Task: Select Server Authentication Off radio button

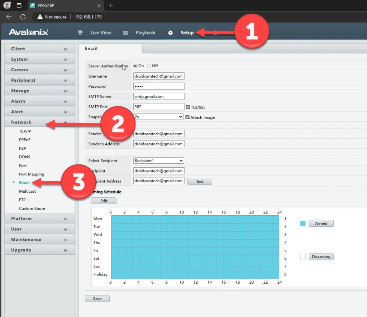Action: (149, 66)
